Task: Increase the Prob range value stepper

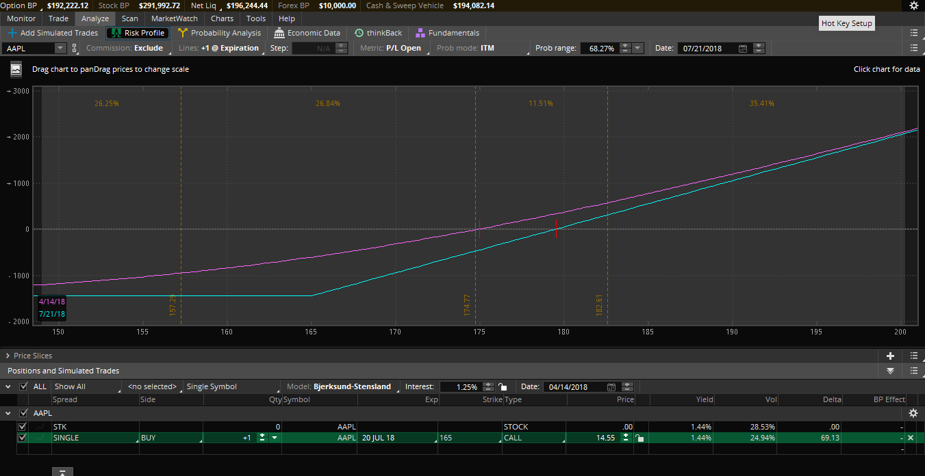Action: [x=625, y=46]
